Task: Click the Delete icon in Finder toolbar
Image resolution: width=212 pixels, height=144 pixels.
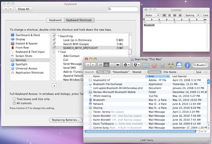Action: 154,65
